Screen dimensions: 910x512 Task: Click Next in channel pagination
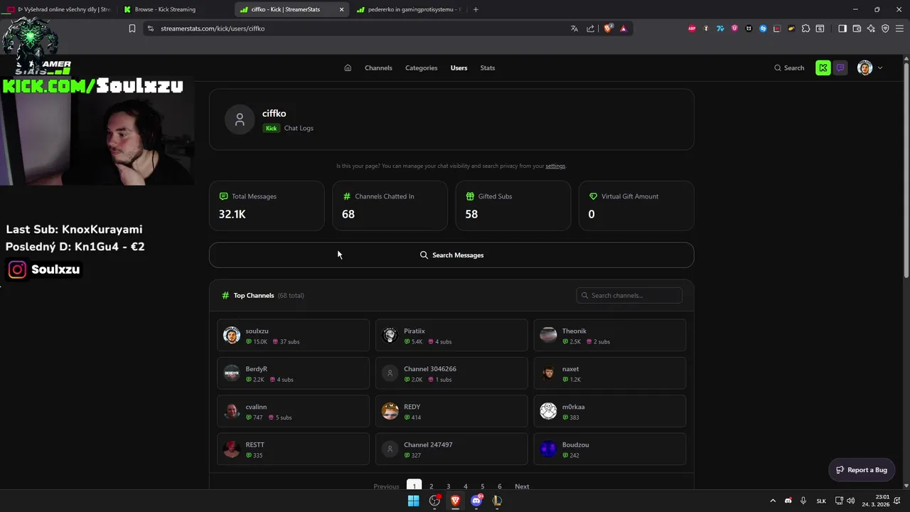point(522,486)
